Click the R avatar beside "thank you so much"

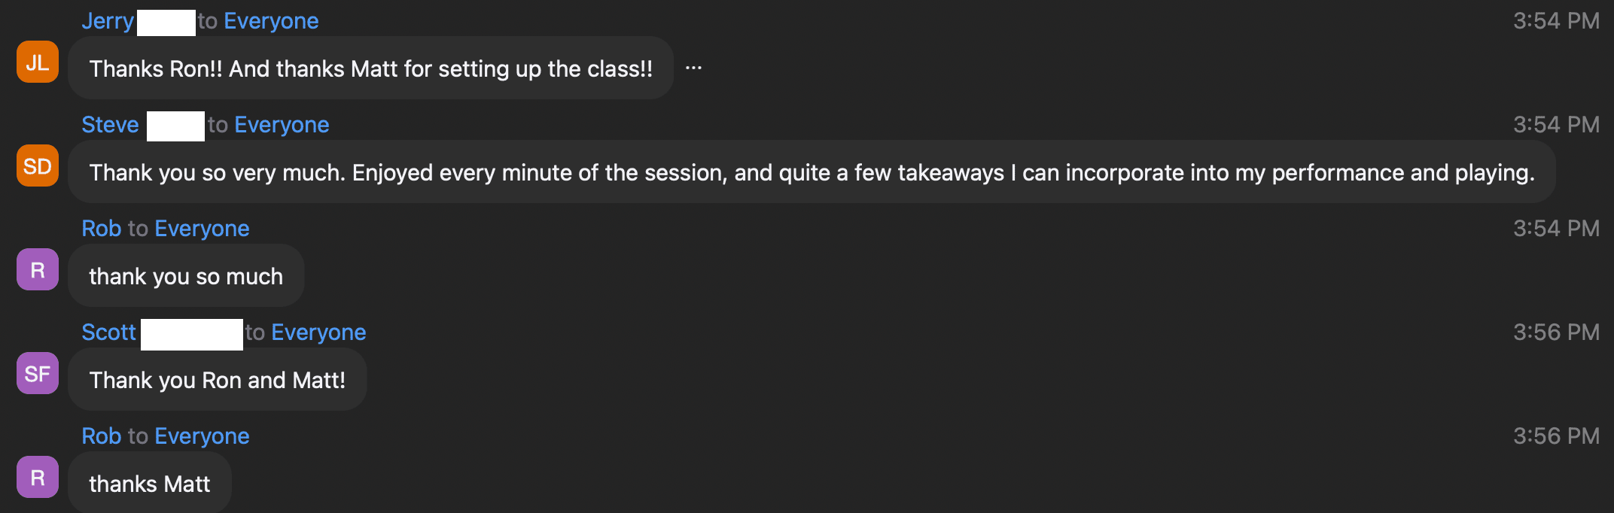coord(38,270)
